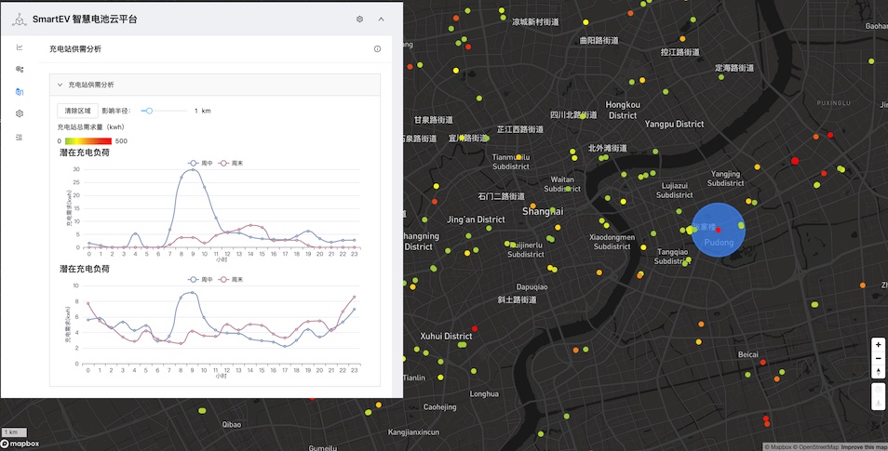Adjust the 影响半径 slider handle

tap(149, 111)
